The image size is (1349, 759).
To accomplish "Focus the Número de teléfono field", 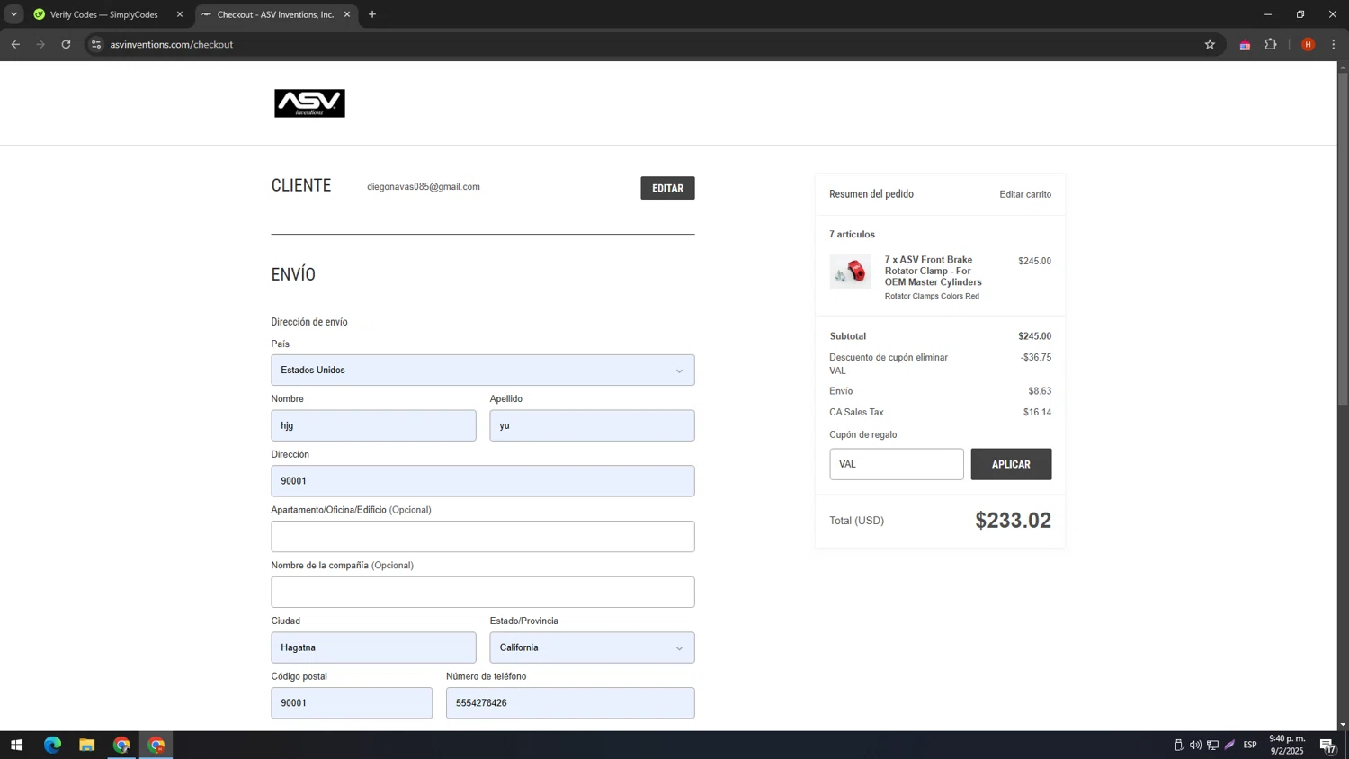I will 570,703.
